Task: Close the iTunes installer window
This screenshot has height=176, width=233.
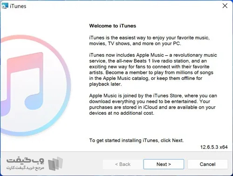Action: (x=225, y=6)
